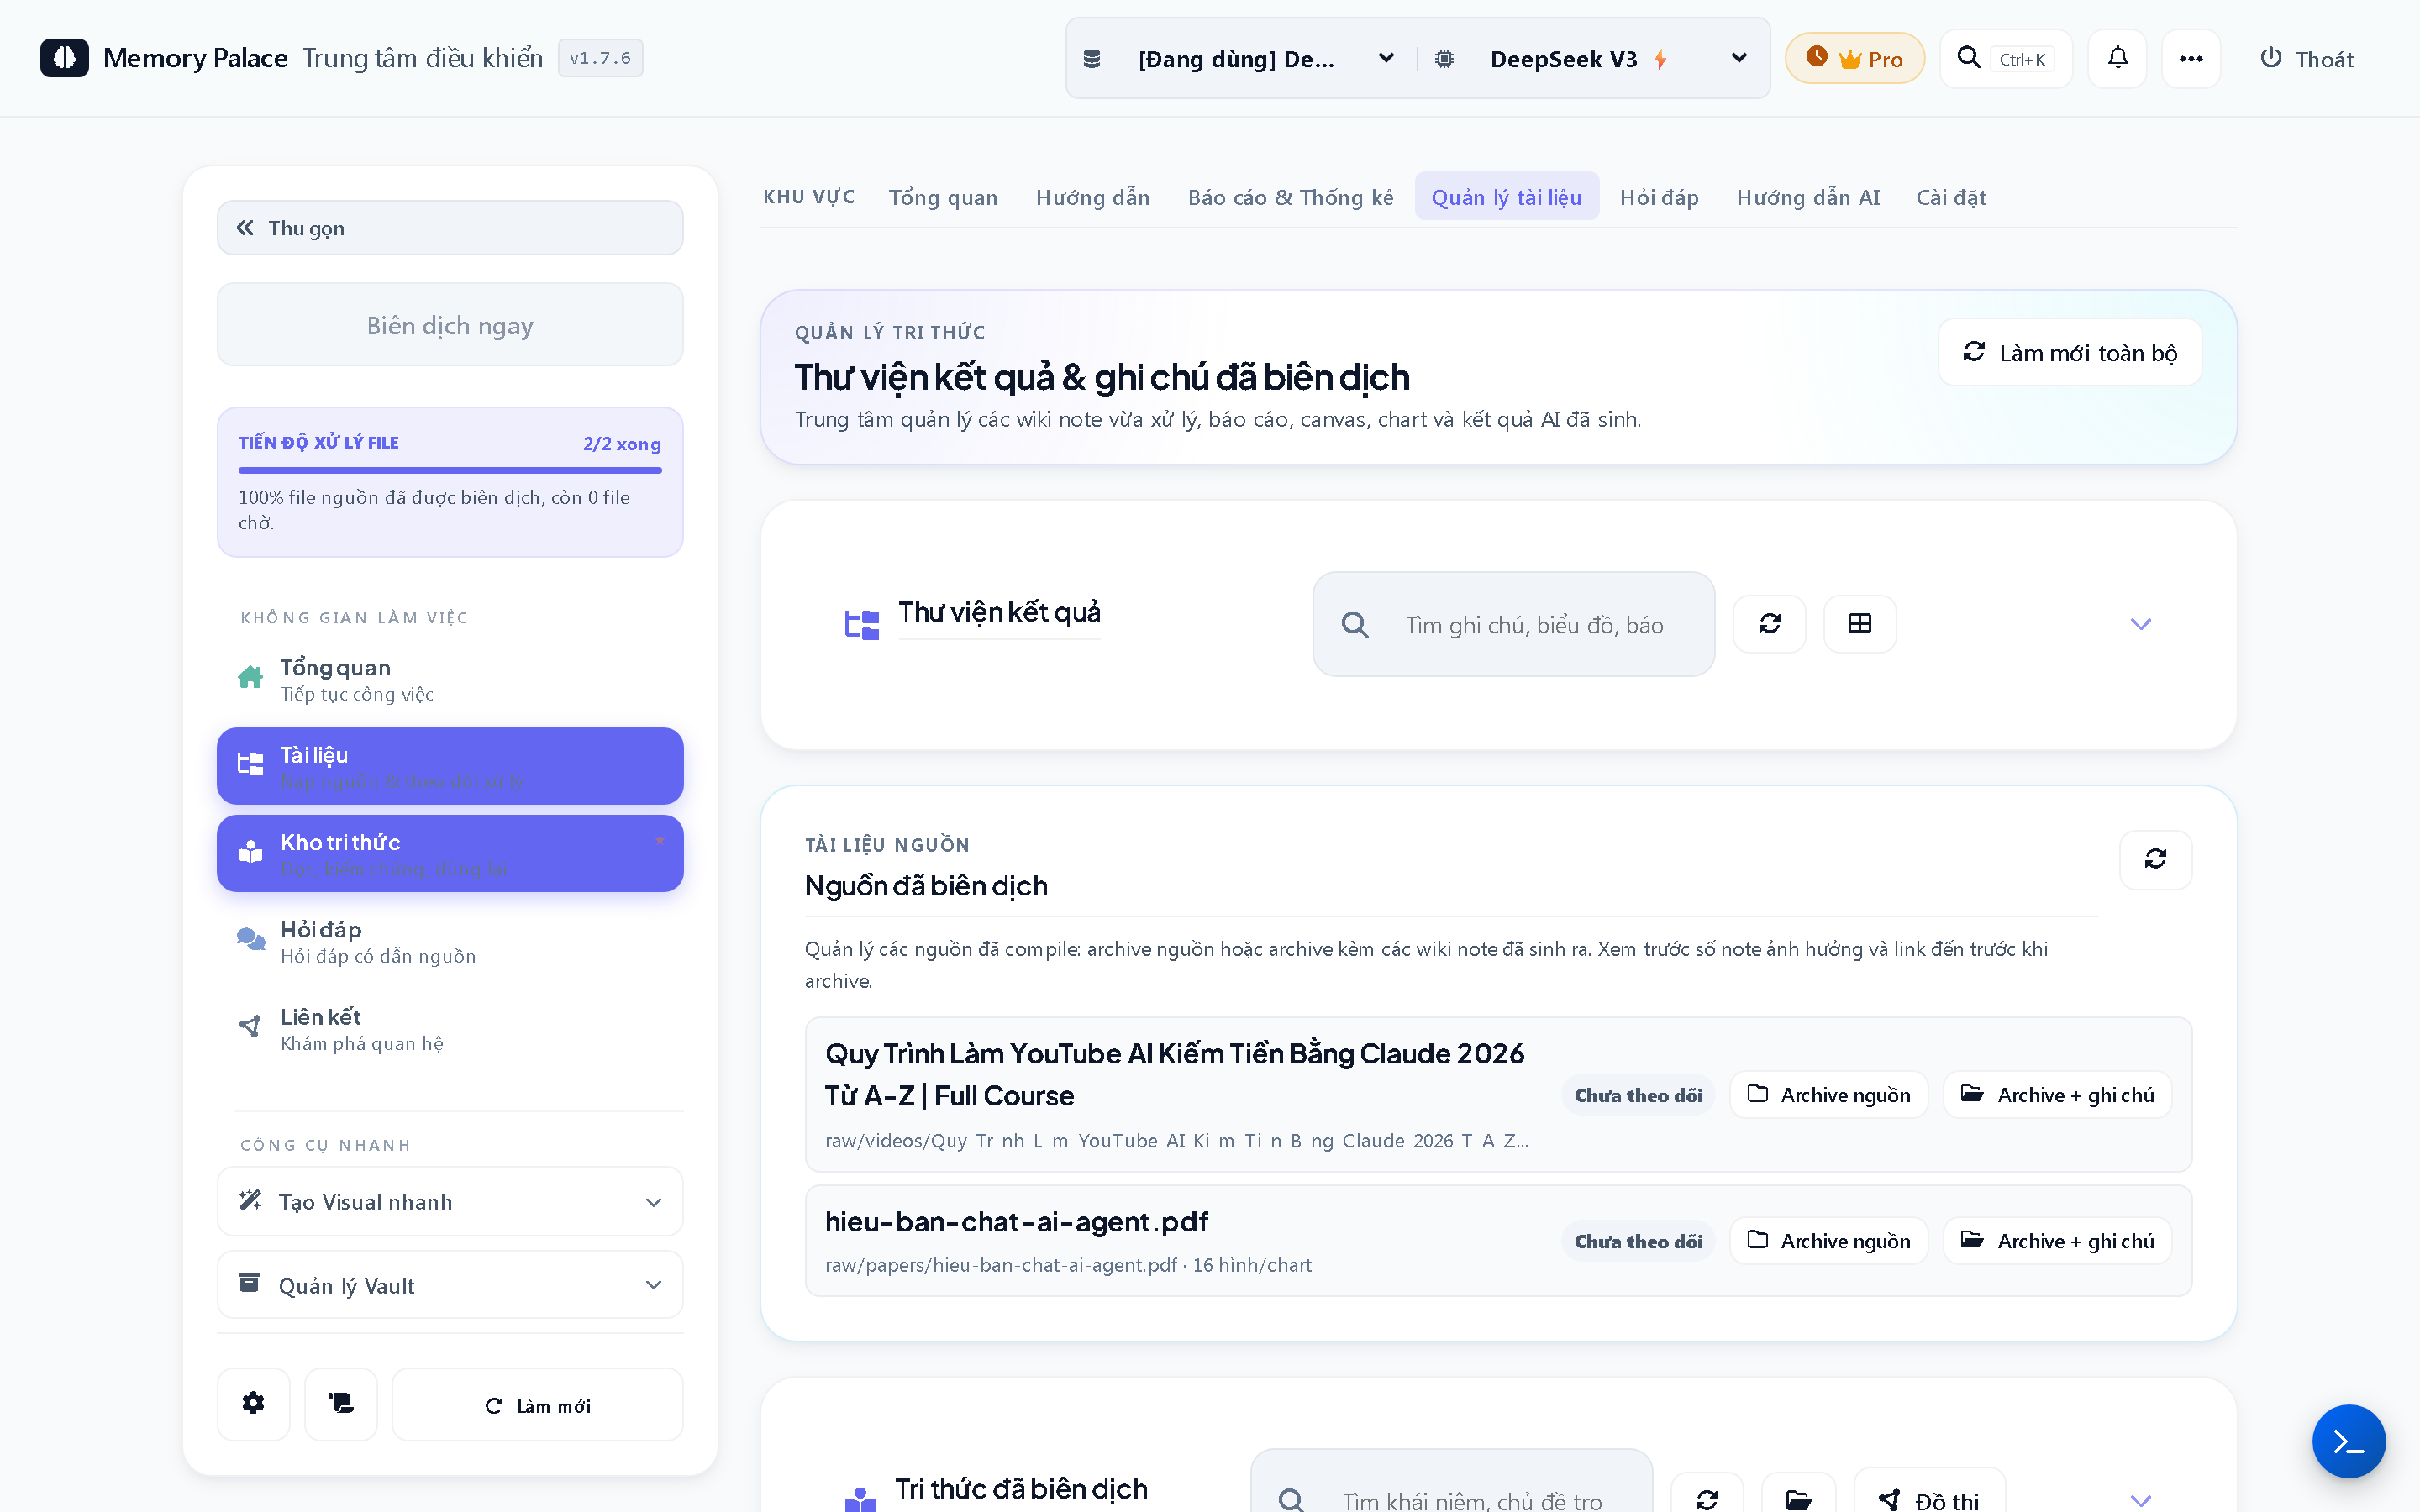Open the Hỏi đáp tab
The image size is (2420, 1512).
pos(1659,197)
